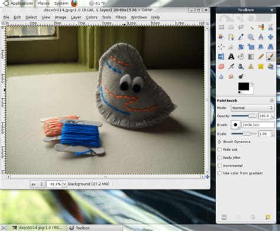Open the Applications menu in the top panel
This screenshot has width=280, height=231.
(22, 4)
